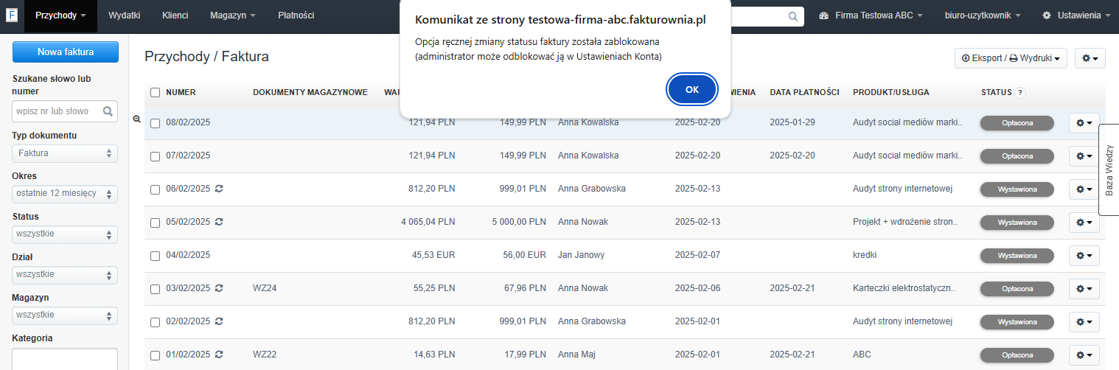Click the Nowa faktura button

(x=65, y=52)
